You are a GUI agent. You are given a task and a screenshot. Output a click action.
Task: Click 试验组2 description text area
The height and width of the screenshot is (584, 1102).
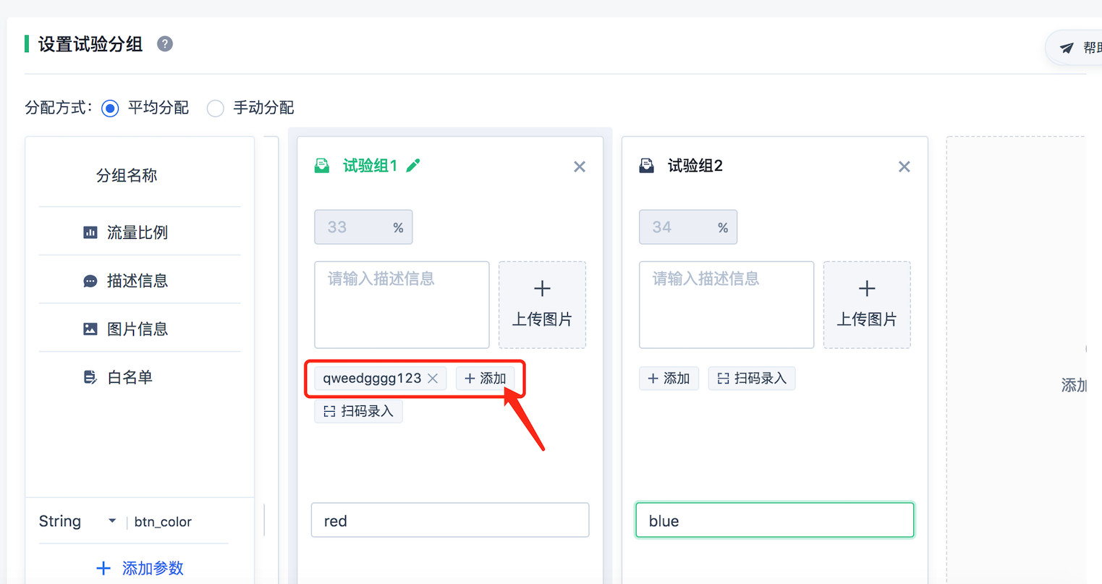[x=726, y=305]
